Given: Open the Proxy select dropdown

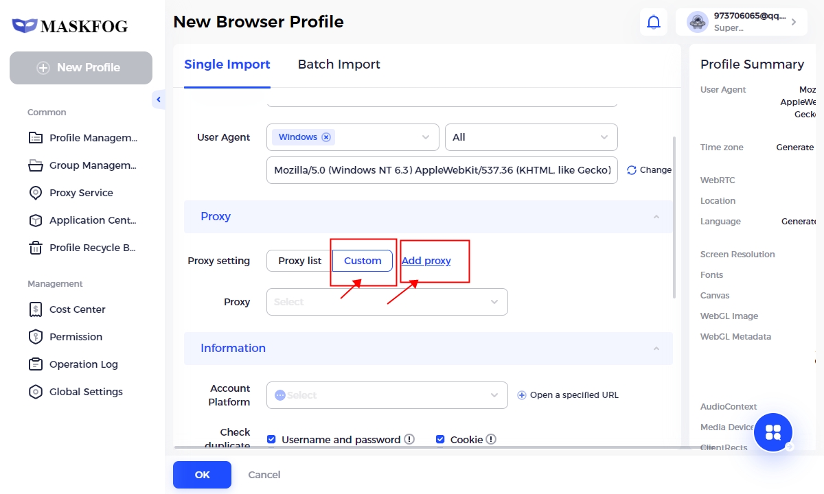Looking at the screenshot, I should tap(387, 302).
